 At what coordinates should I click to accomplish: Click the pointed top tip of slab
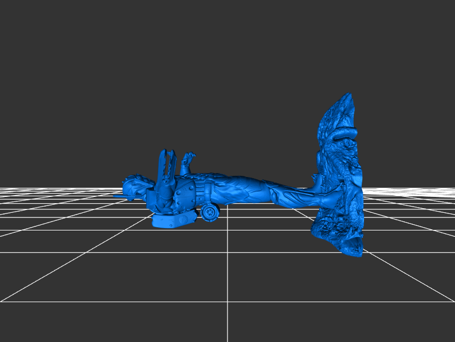pyautogui.click(x=348, y=97)
